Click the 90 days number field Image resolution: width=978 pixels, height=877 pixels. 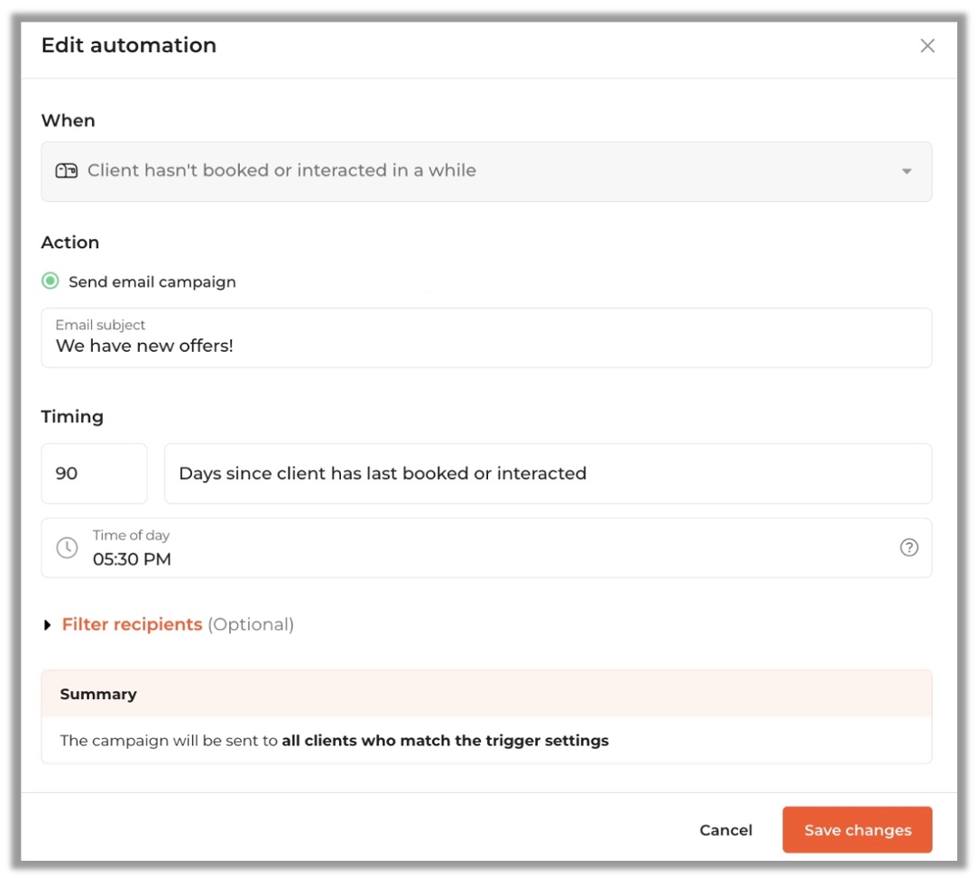(94, 474)
